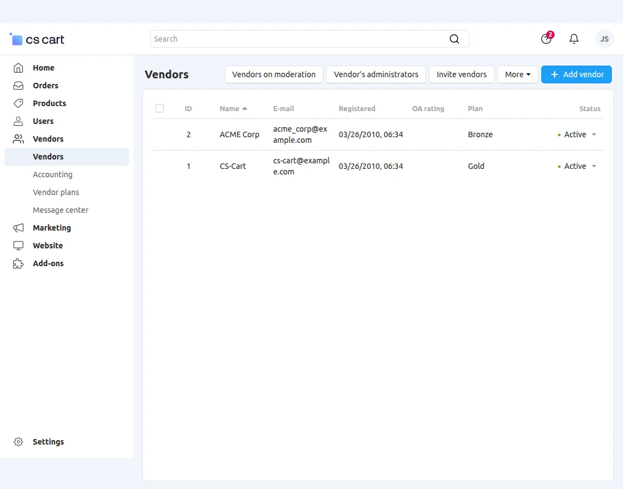Go to Vendor plans in sidebar

56,192
